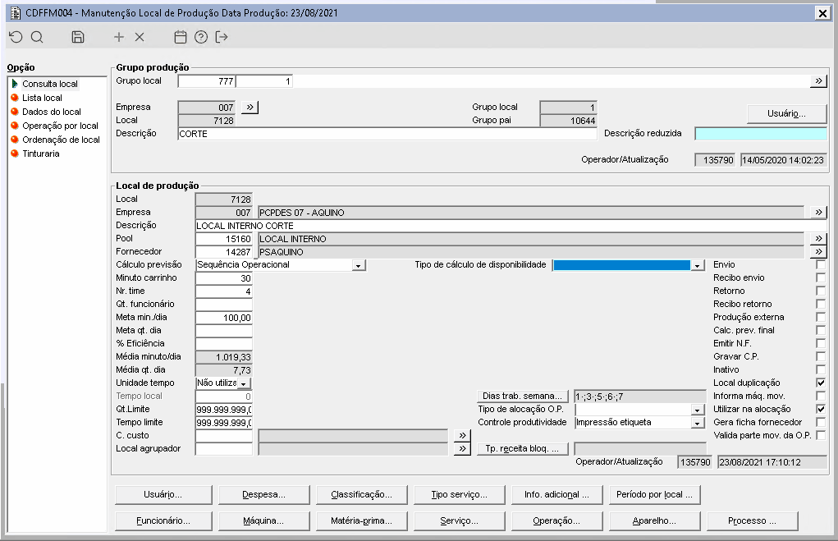The image size is (838, 541).
Task: Toggle the Recibo retorno checkbox
Action: click(821, 305)
